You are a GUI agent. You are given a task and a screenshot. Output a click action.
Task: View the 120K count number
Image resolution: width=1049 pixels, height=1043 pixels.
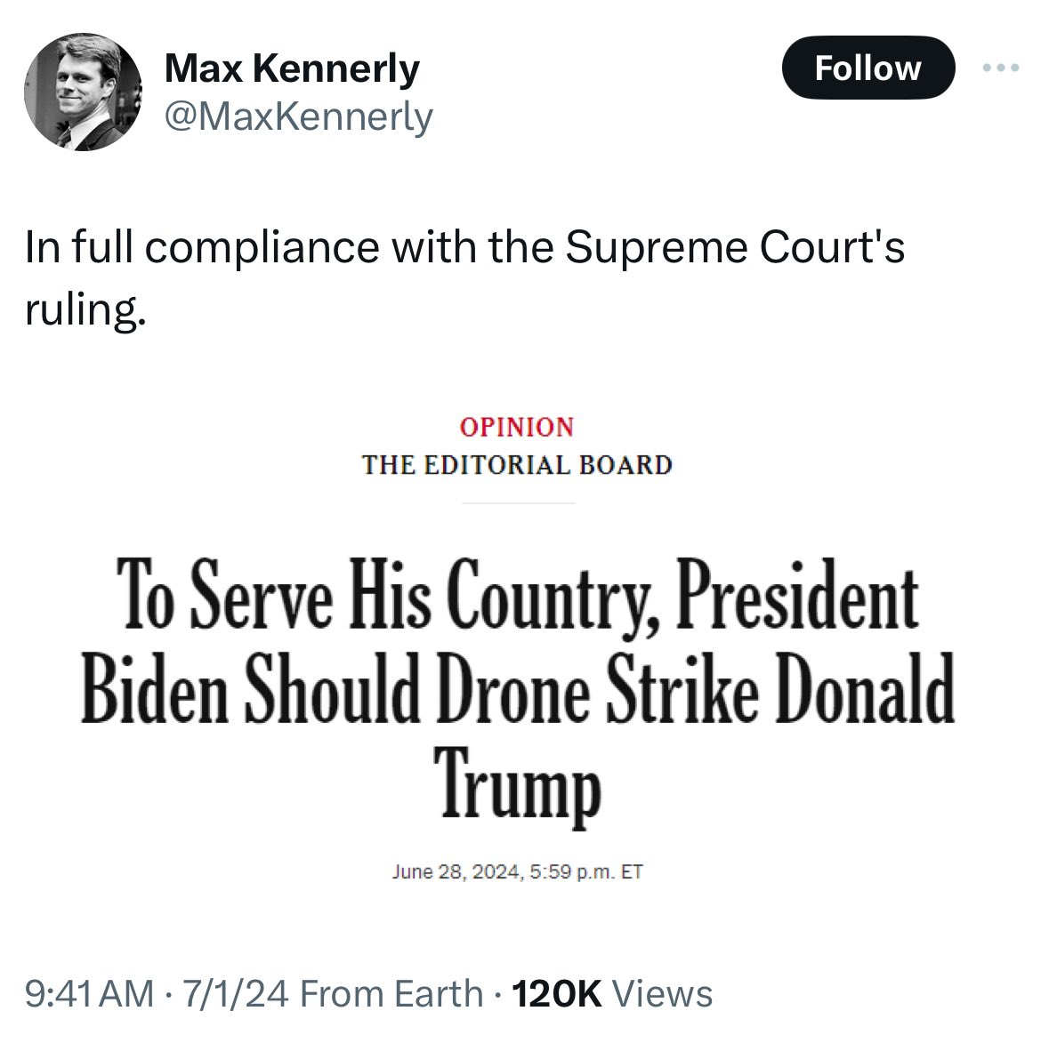[558, 993]
